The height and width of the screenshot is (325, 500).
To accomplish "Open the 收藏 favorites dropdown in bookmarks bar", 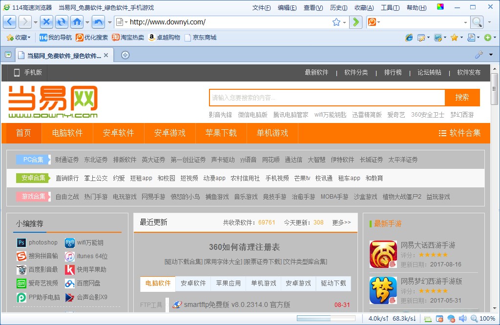I will tap(19, 38).
